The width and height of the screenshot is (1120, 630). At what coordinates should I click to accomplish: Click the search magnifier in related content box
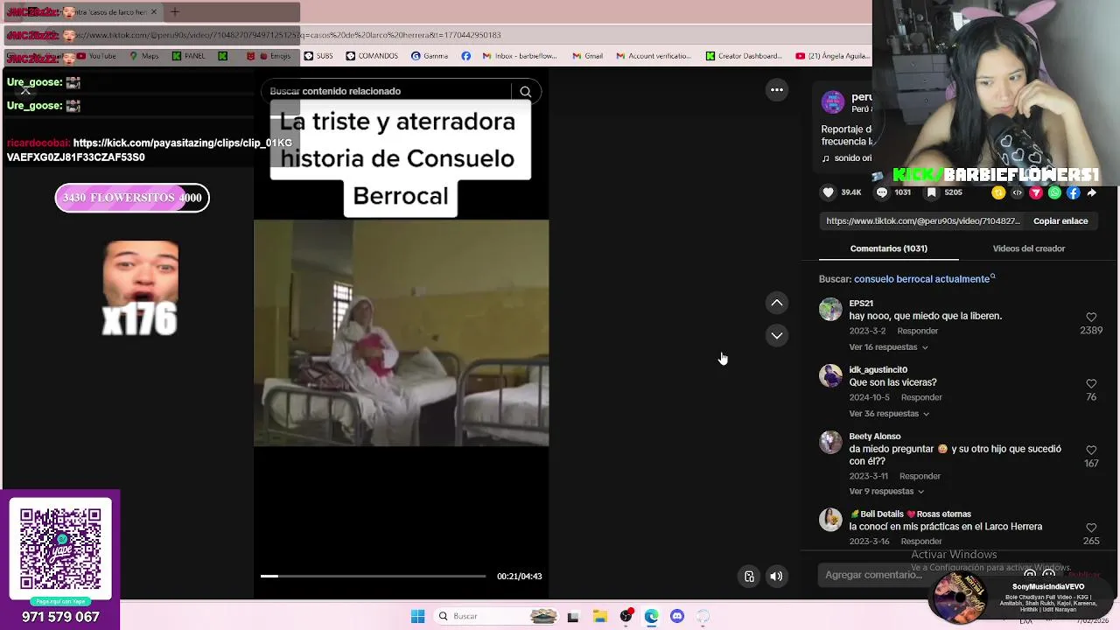click(x=525, y=91)
